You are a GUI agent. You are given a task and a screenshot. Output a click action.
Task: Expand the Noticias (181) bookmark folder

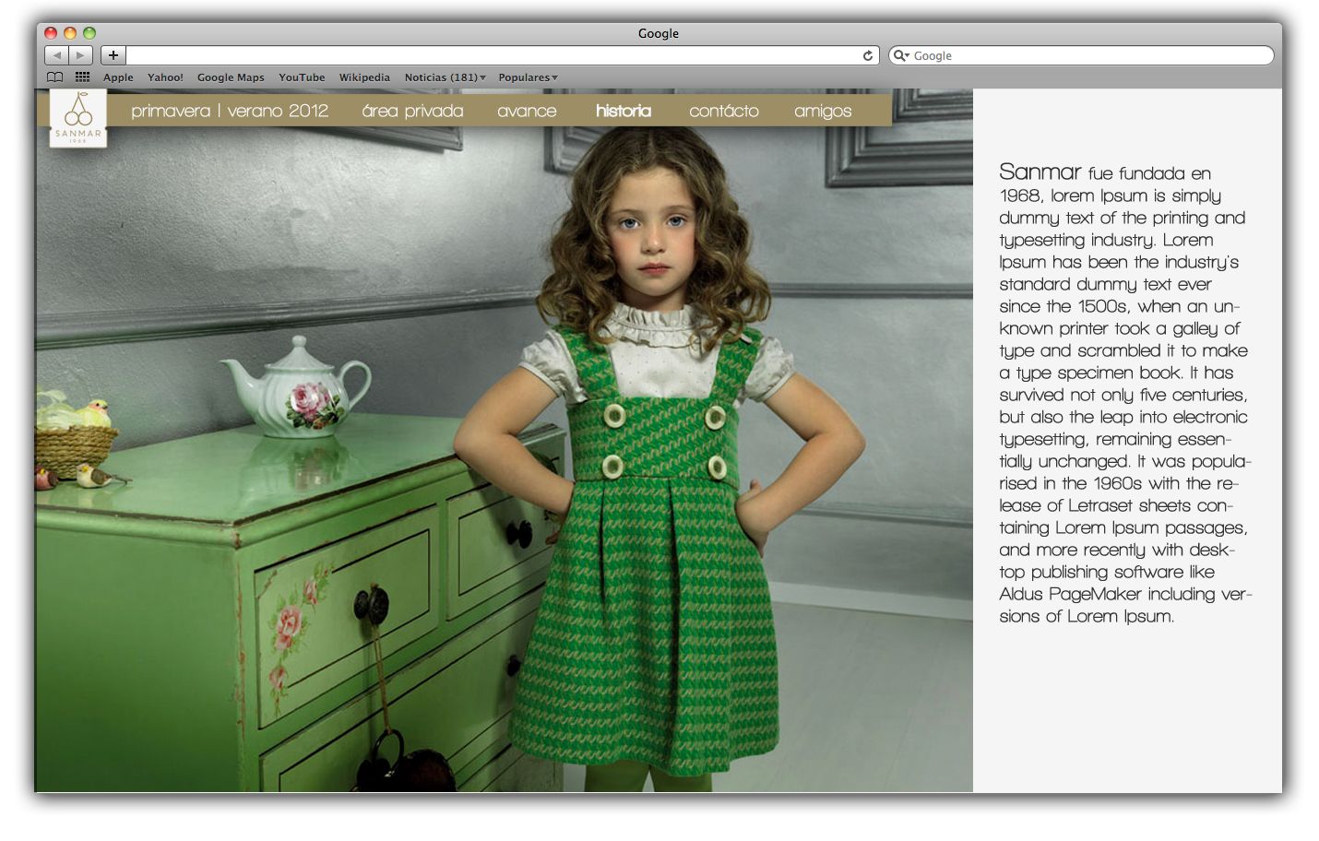[x=445, y=77]
